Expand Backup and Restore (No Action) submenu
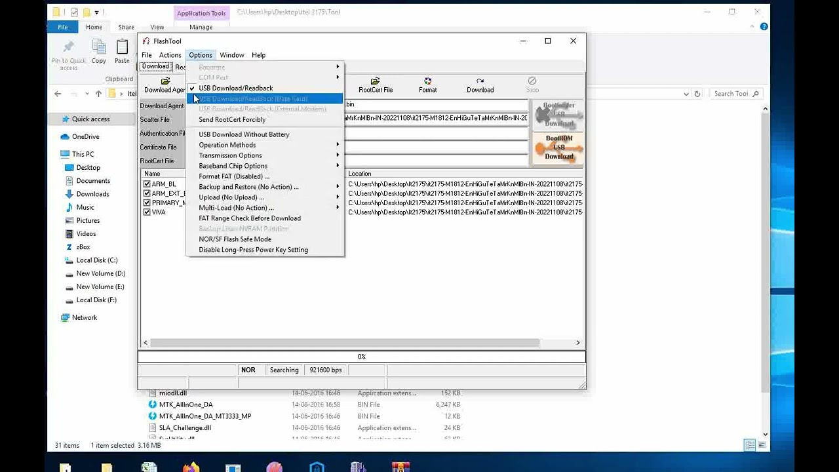Image resolution: width=839 pixels, height=472 pixels. coord(265,187)
